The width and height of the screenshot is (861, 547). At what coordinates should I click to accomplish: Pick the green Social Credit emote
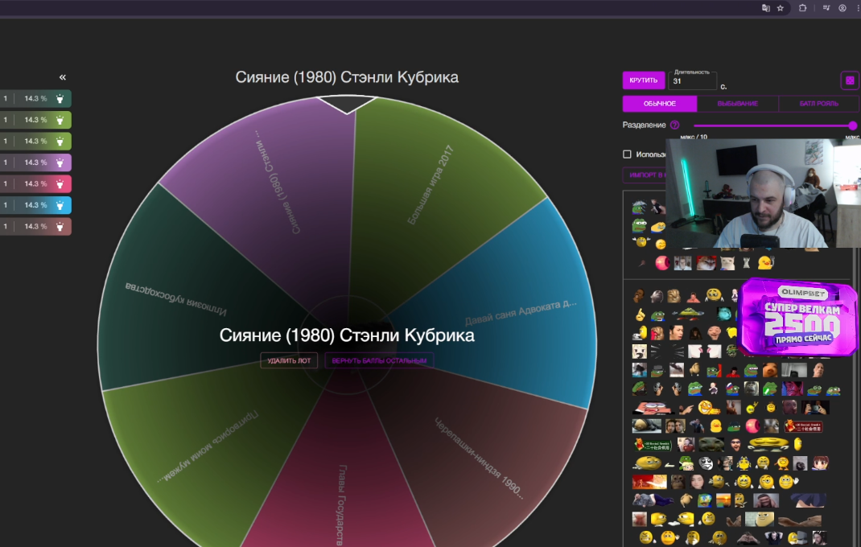653,444
